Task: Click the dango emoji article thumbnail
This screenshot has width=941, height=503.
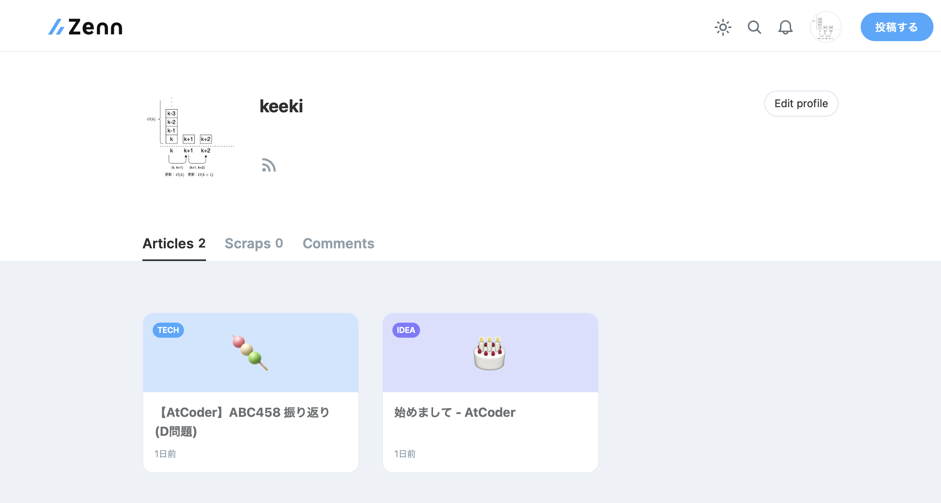Action: tap(251, 353)
